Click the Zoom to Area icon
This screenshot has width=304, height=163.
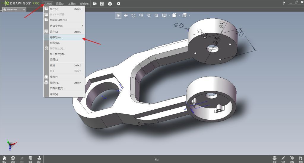click(149, 15)
